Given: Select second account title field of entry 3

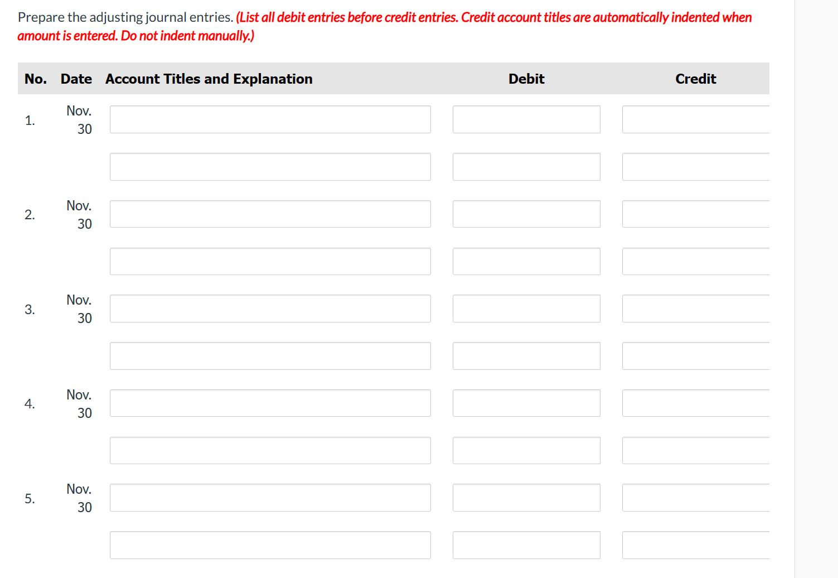Looking at the screenshot, I should [x=270, y=356].
